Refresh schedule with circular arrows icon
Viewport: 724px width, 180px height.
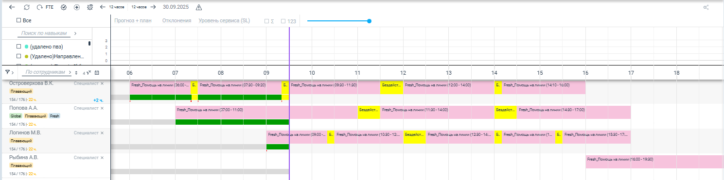click(x=26, y=7)
